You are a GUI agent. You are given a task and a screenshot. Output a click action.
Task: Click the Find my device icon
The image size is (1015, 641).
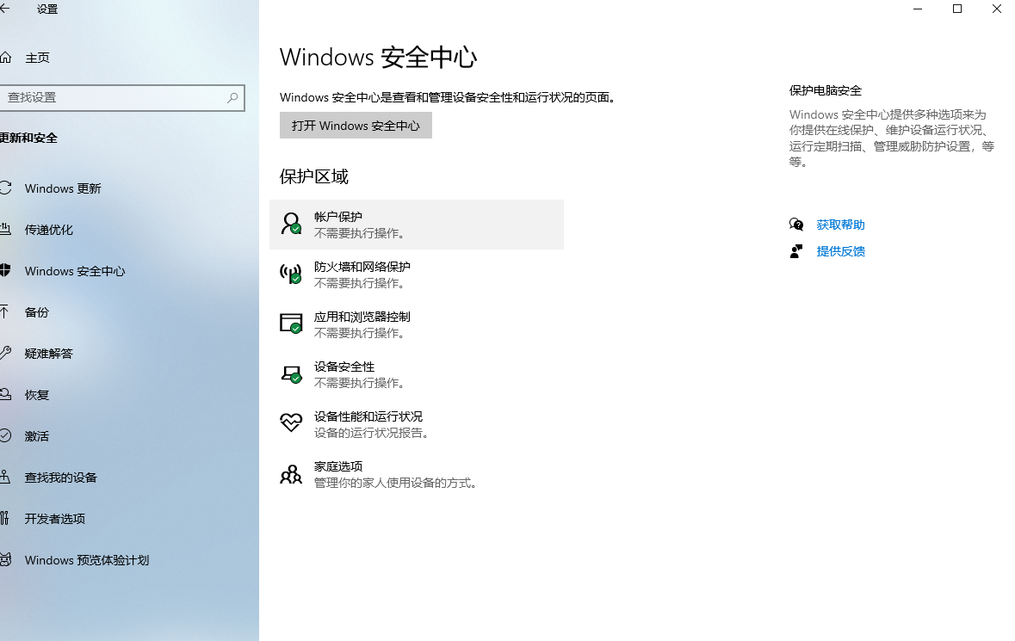(x=4, y=477)
